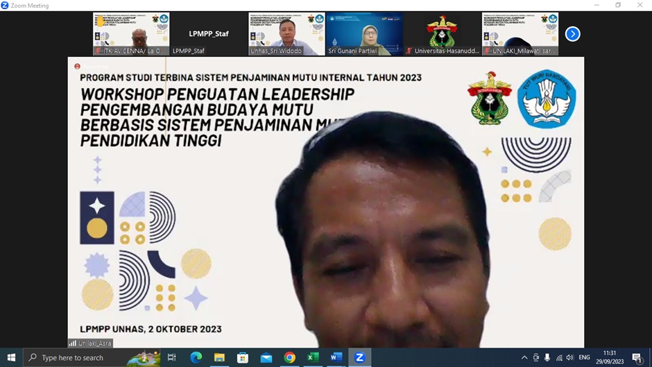Open the Wi-Fi network flyout
The height and width of the screenshot is (367, 652).
pyautogui.click(x=559, y=358)
